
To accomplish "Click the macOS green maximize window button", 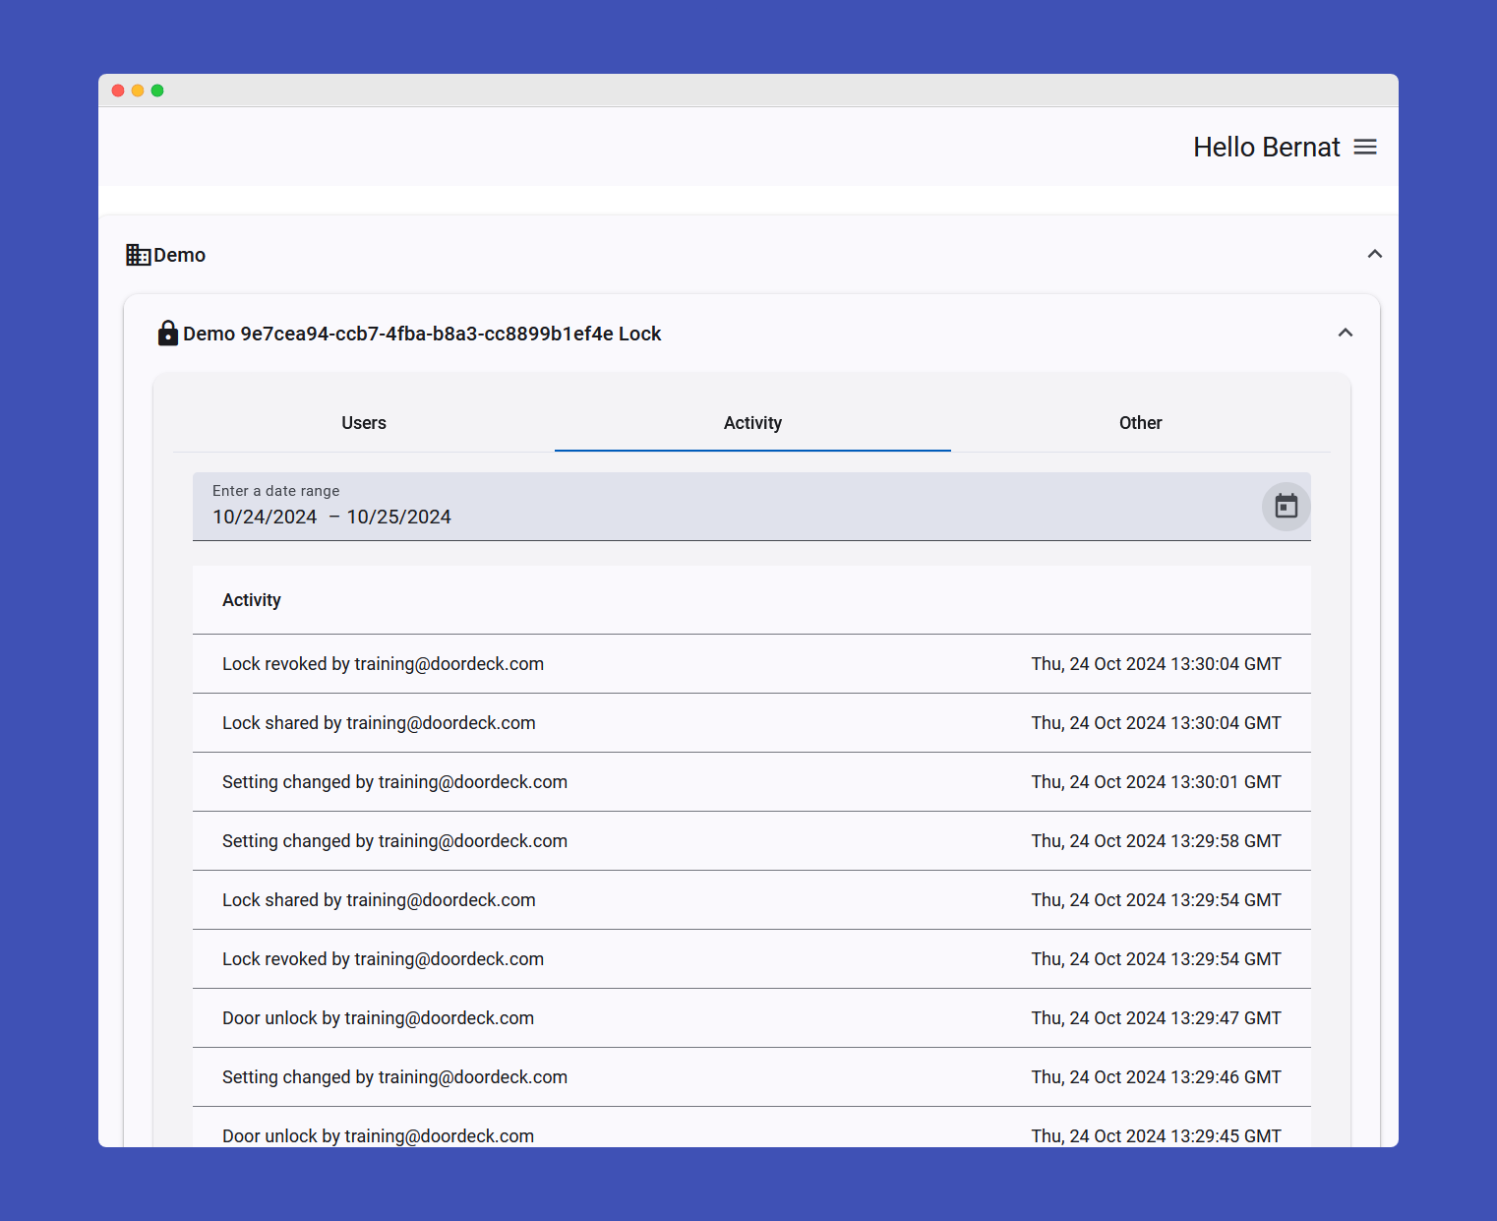I will point(157,91).
